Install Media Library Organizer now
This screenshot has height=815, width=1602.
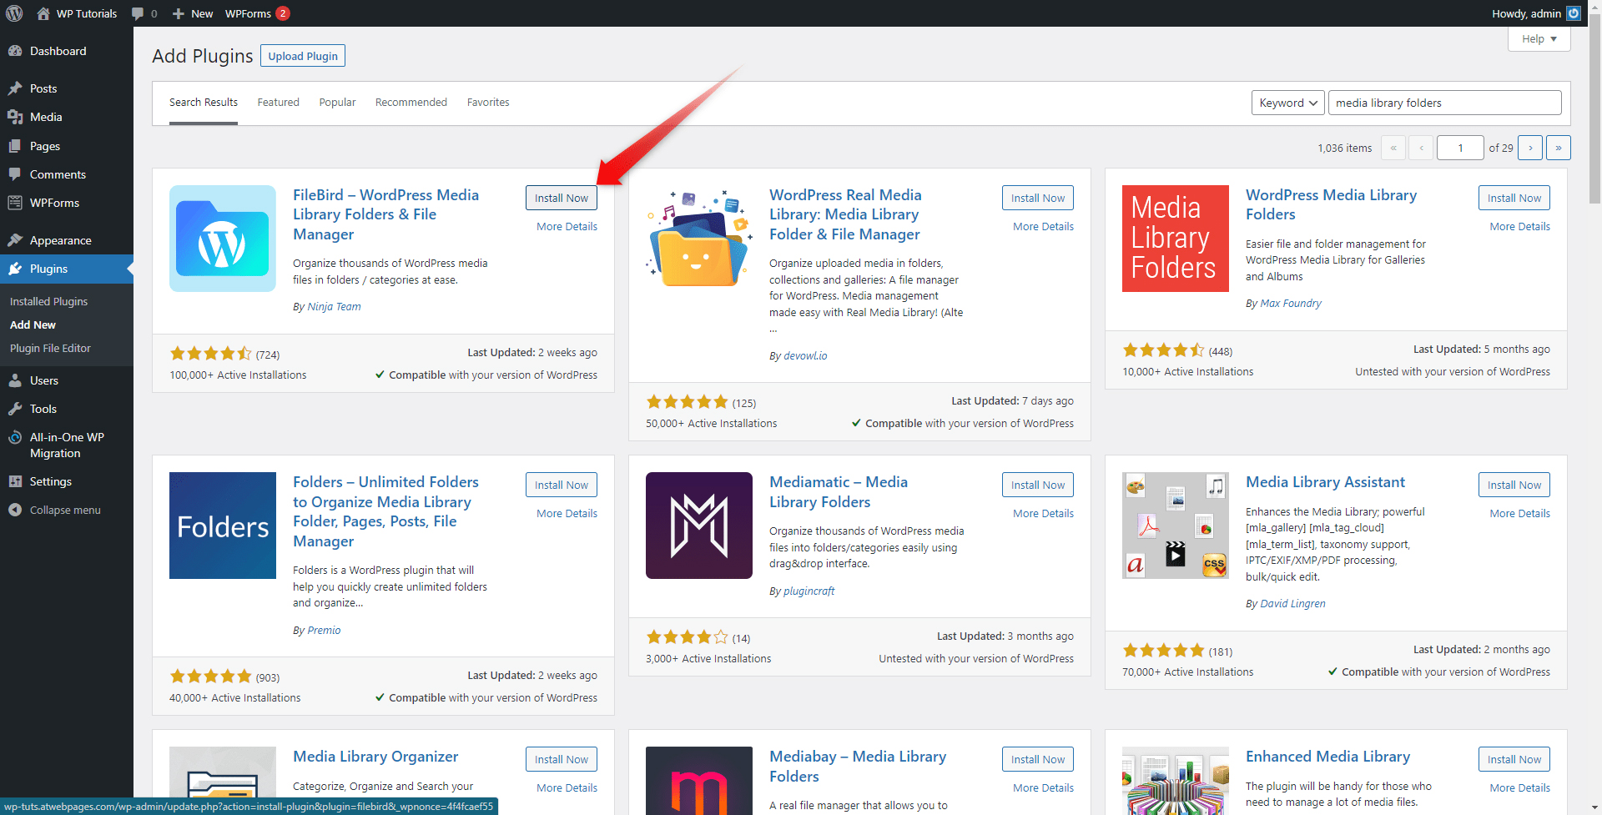point(562,759)
